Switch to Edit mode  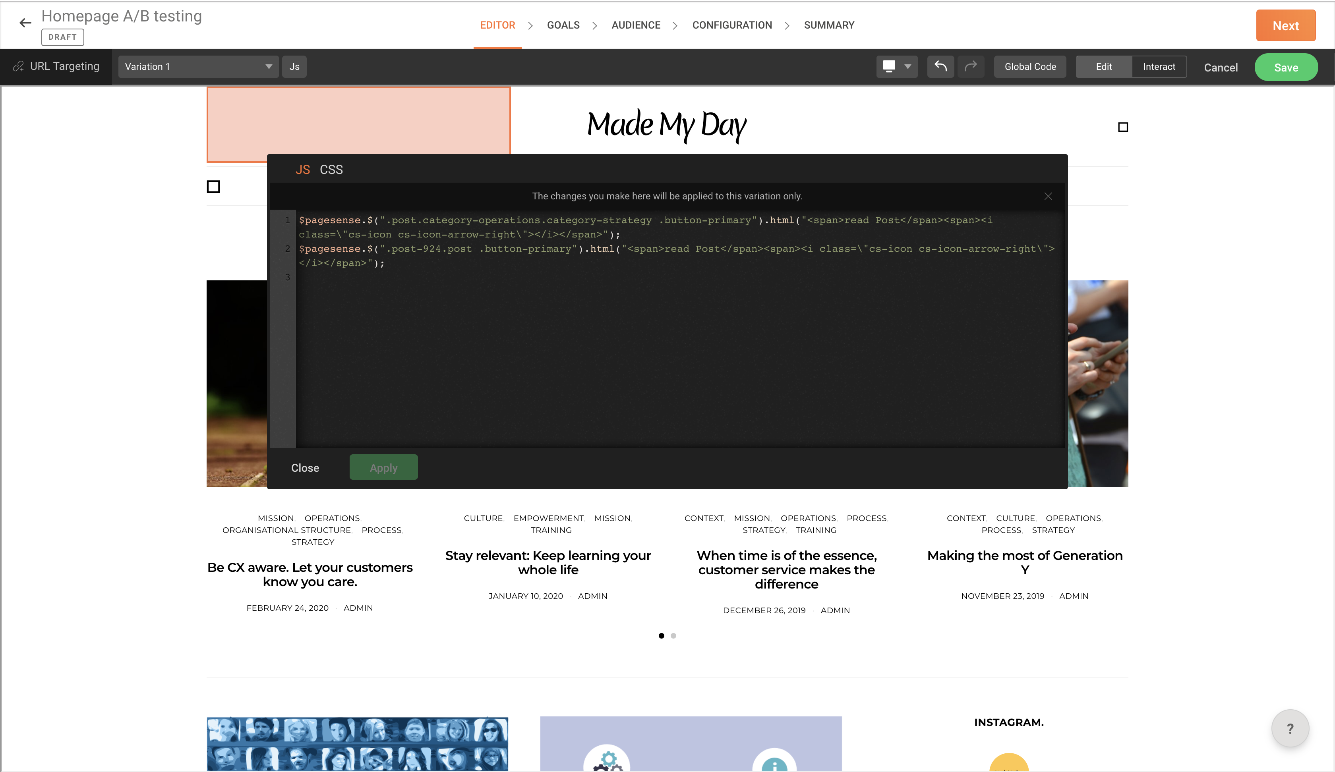pos(1103,67)
